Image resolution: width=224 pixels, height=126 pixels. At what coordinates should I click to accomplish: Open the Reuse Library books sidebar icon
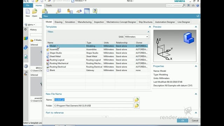click(x=26, y=38)
